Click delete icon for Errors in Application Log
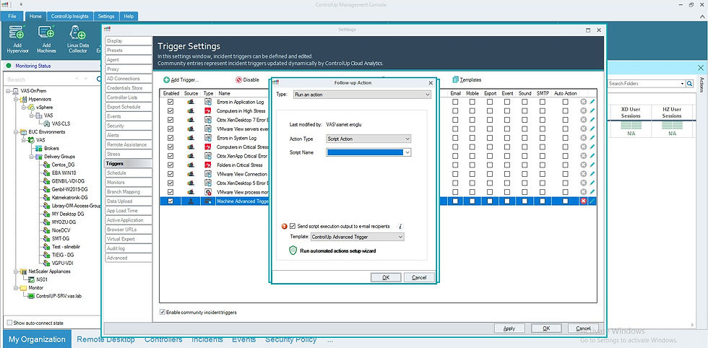The height and width of the screenshot is (348, 708). tap(583, 102)
